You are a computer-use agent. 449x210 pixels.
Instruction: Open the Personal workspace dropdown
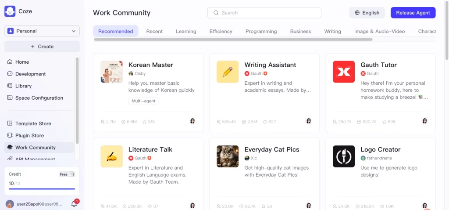(42, 31)
